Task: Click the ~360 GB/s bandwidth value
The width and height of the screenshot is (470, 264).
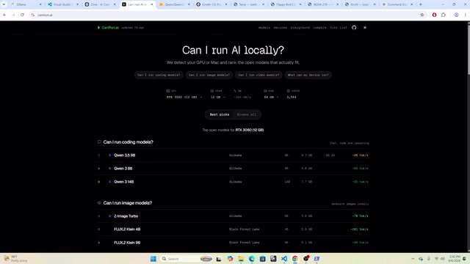Action: pyautogui.click(x=242, y=97)
